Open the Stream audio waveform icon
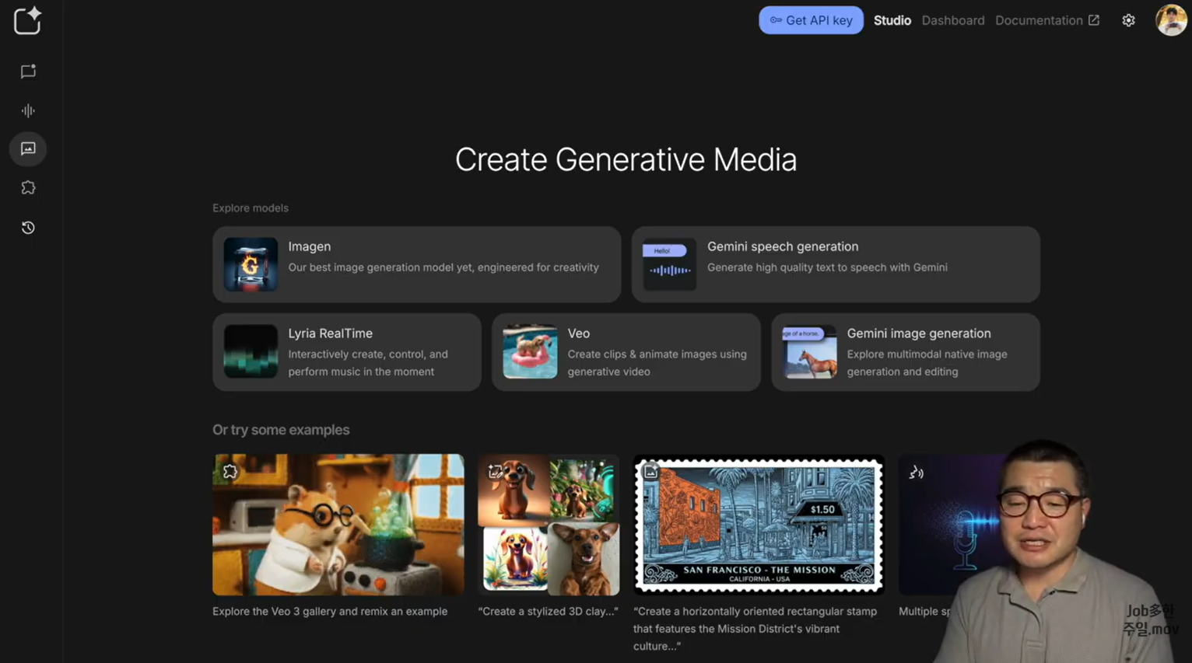Screen dimensions: 1192x663 click(x=28, y=110)
